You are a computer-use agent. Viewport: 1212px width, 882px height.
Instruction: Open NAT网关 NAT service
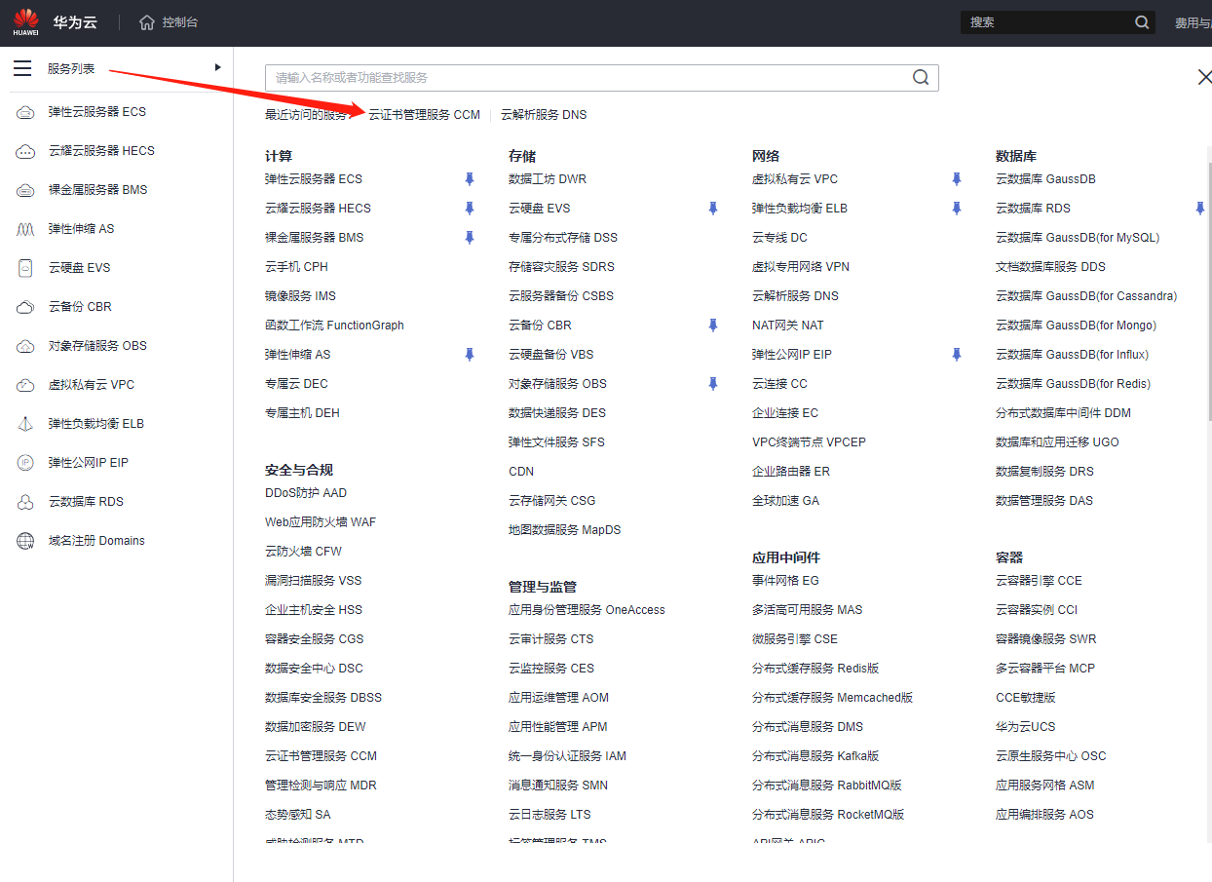pyautogui.click(x=787, y=326)
